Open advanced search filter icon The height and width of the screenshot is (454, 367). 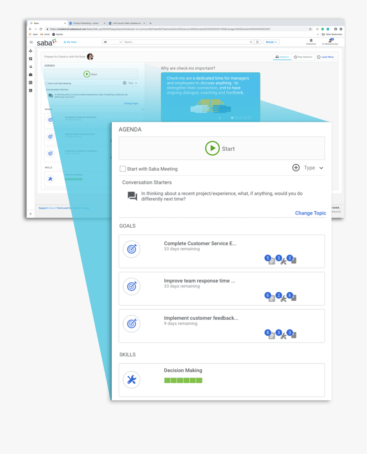(257, 42)
